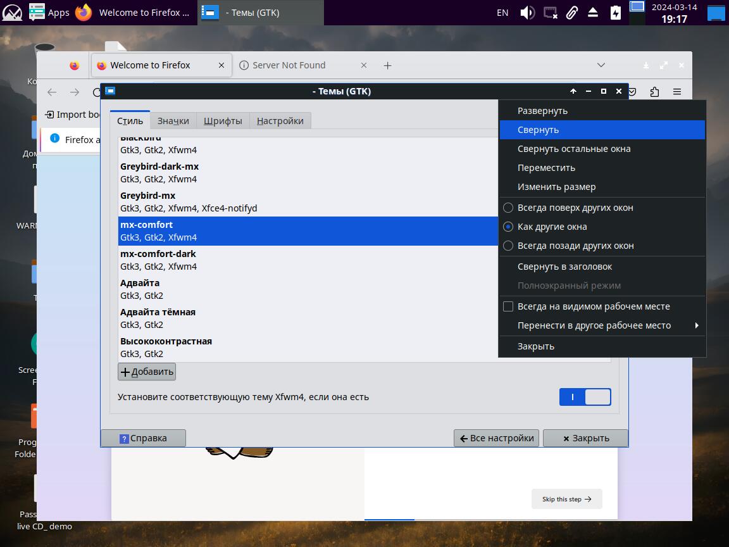Viewport: 729px width, 547px height.
Task: Click the Firefox Save to Pocket icon
Action: 633,92
